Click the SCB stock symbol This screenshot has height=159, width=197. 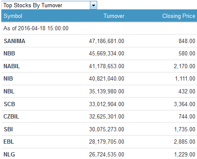pos(9,104)
